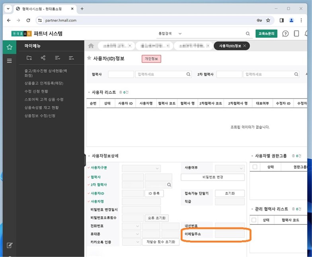Sort by 협력사 코드 column header in 사용자 리스트
The image size is (312, 257).
[x=167, y=103]
